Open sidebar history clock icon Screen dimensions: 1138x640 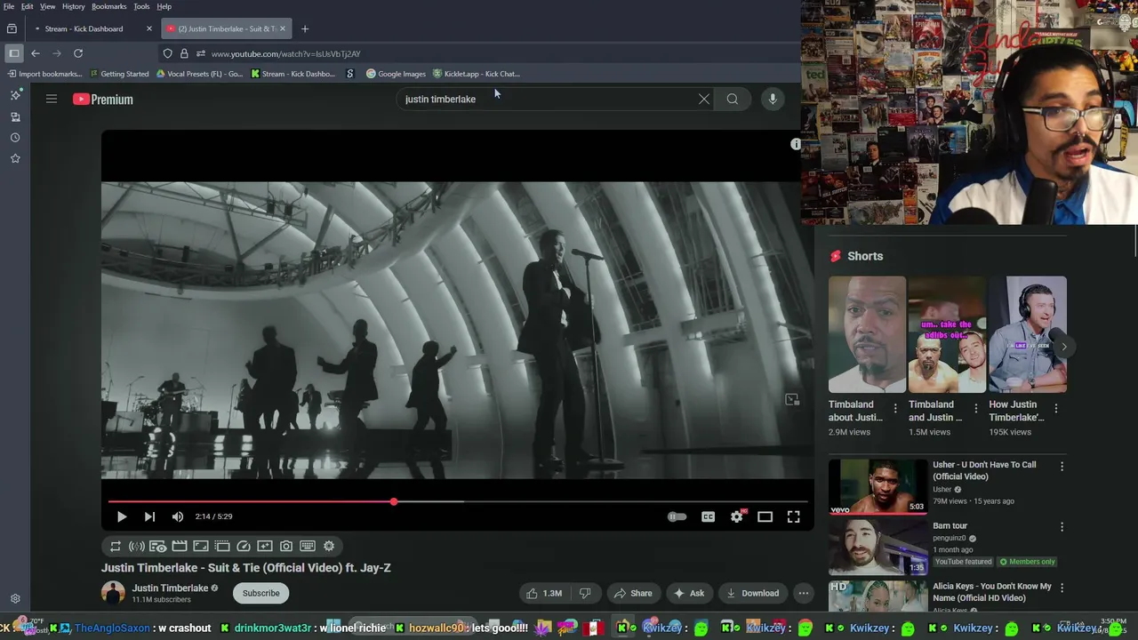click(x=15, y=138)
